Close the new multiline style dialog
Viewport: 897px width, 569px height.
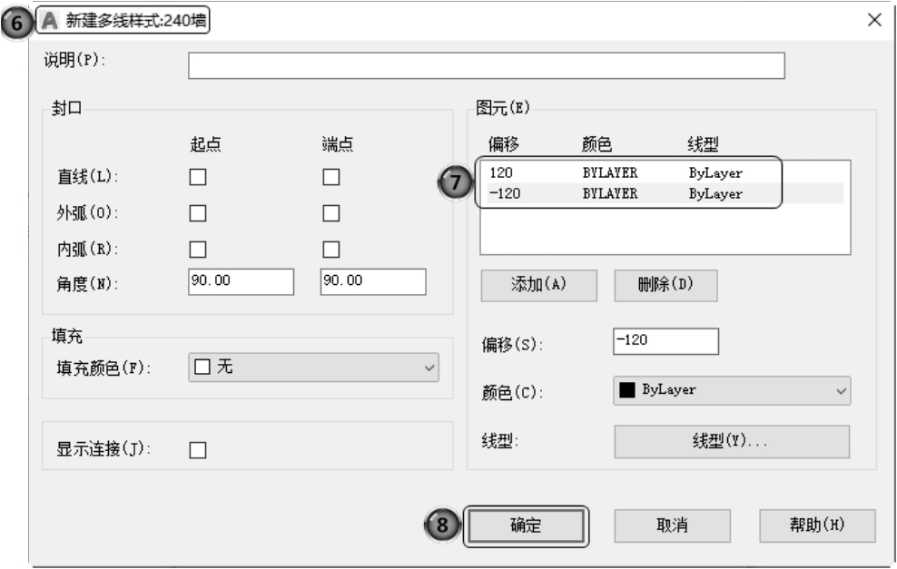click(874, 21)
